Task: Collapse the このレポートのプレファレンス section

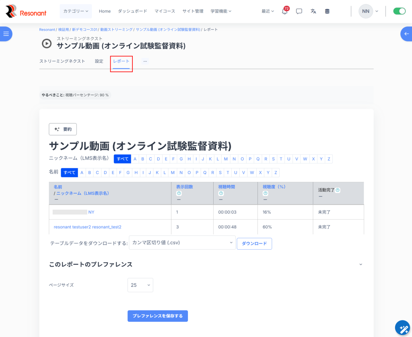Action: click(x=360, y=265)
